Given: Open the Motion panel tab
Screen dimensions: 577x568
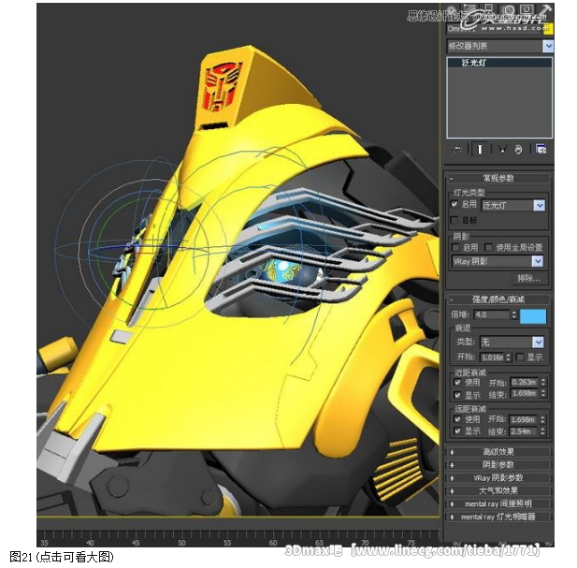Looking at the screenshot, I should tap(508, 9).
